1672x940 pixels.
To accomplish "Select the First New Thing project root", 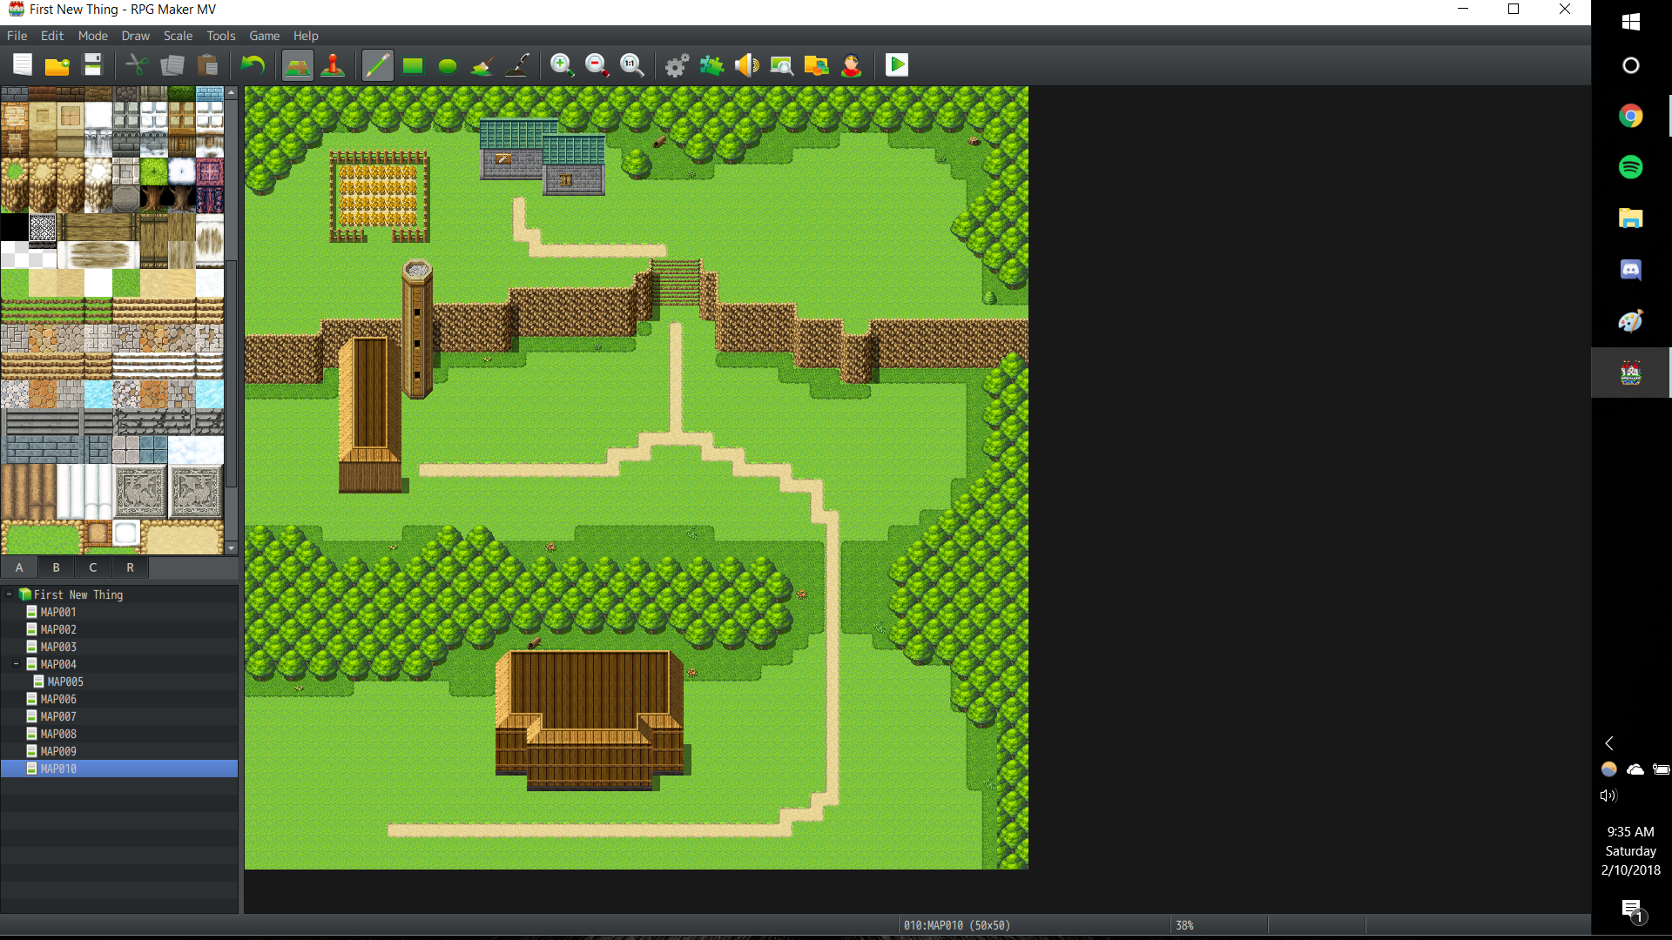I will tap(78, 594).
